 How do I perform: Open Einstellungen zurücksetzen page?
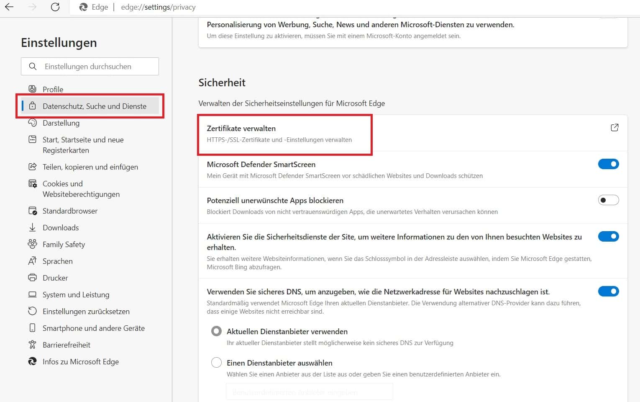pyautogui.click(x=86, y=312)
